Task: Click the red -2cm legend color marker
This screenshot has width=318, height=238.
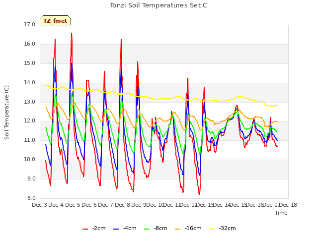Action: (85, 229)
